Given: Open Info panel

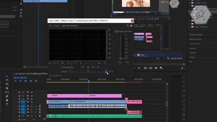Looking at the screenshot, I should click(x=191, y=62).
